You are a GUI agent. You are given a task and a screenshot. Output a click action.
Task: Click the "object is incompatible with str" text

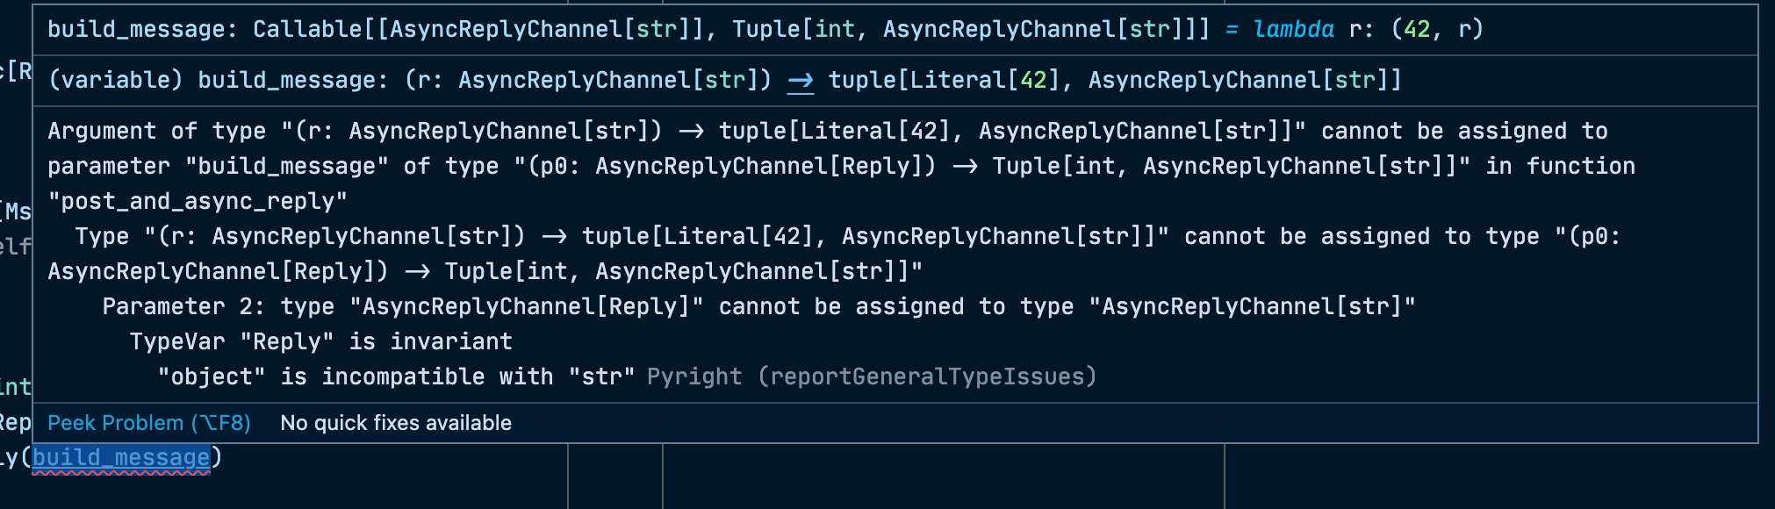pos(395,376)
